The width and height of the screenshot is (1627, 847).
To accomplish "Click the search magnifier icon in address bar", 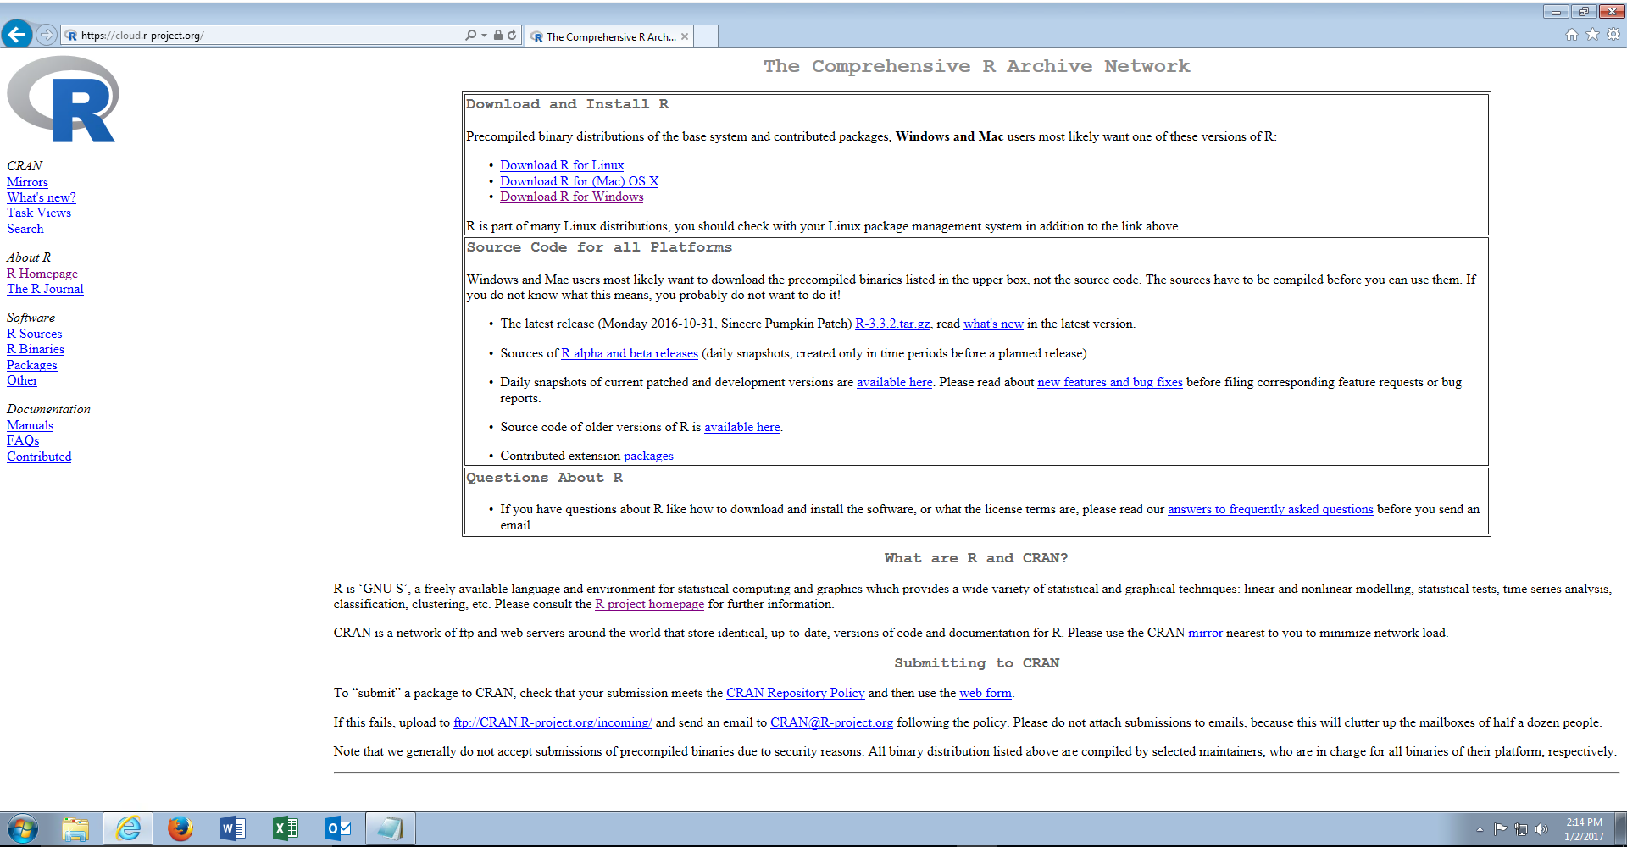I will (470, 35).
